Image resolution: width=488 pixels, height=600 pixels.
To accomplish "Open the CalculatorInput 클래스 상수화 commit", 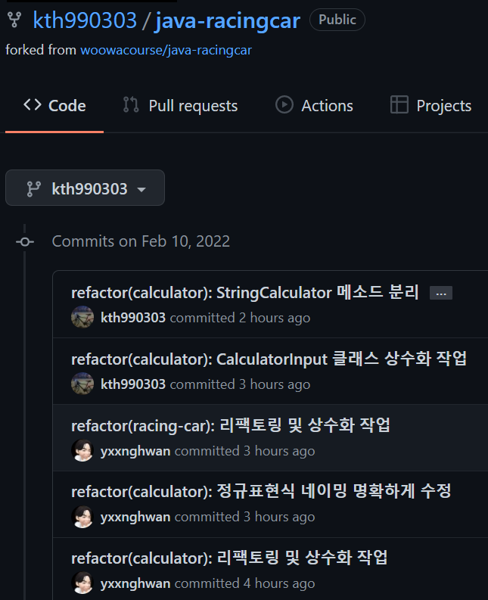I will coord(269,359).
